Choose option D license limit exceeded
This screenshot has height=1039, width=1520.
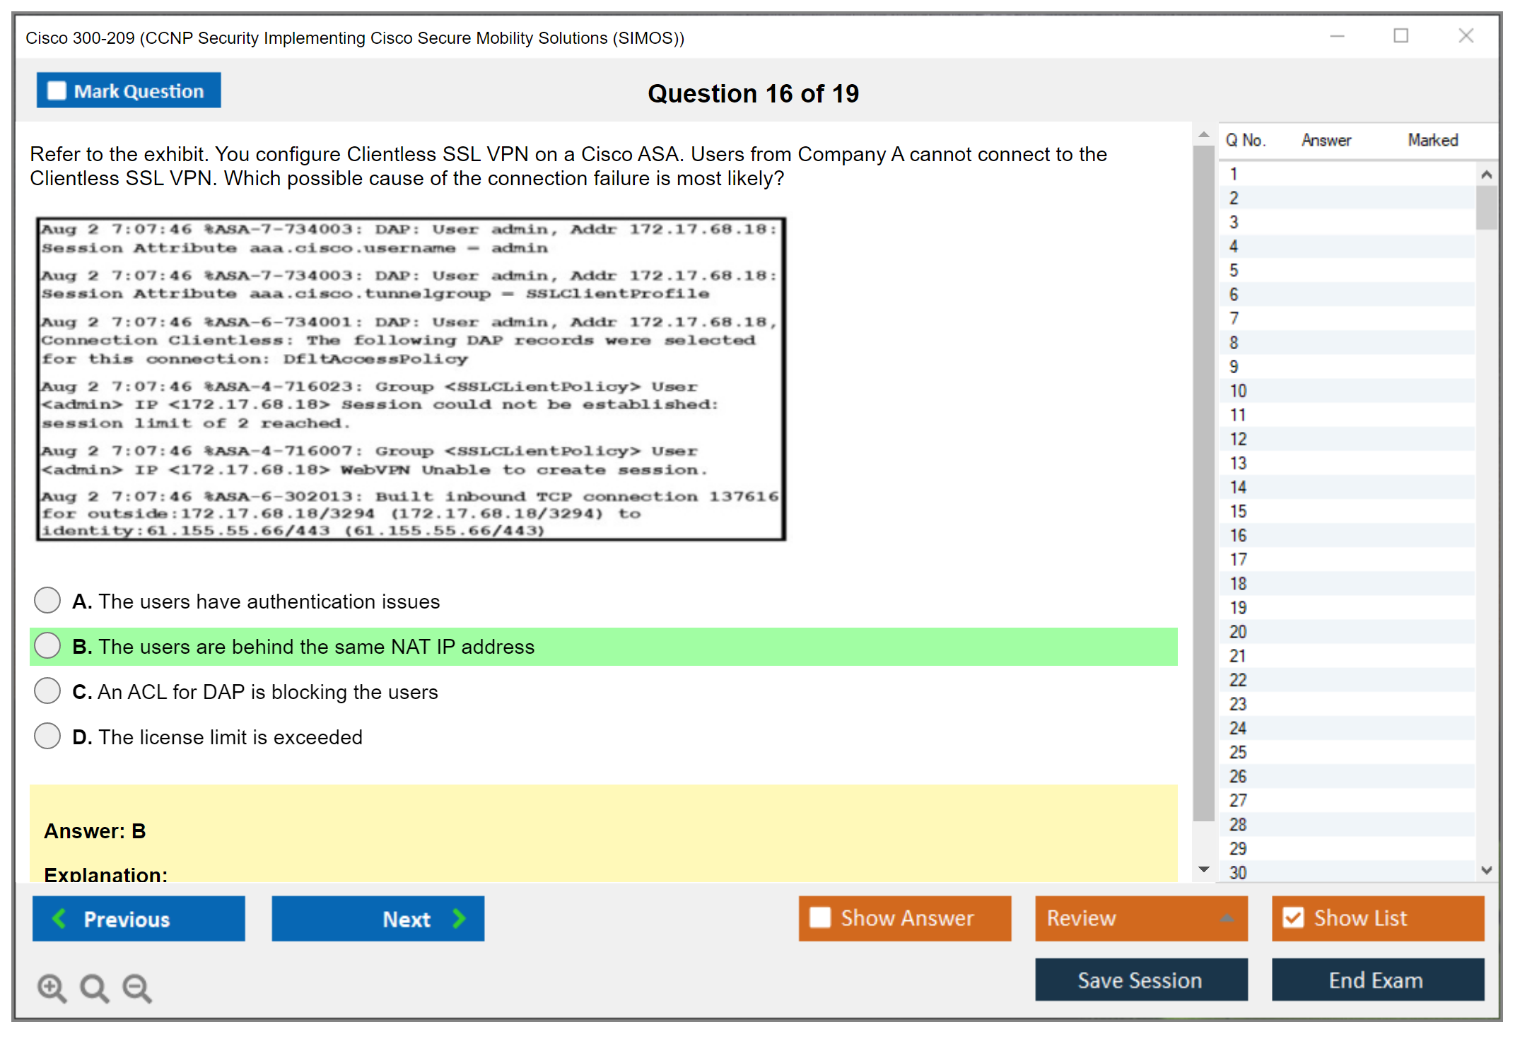tap(47, 736)
